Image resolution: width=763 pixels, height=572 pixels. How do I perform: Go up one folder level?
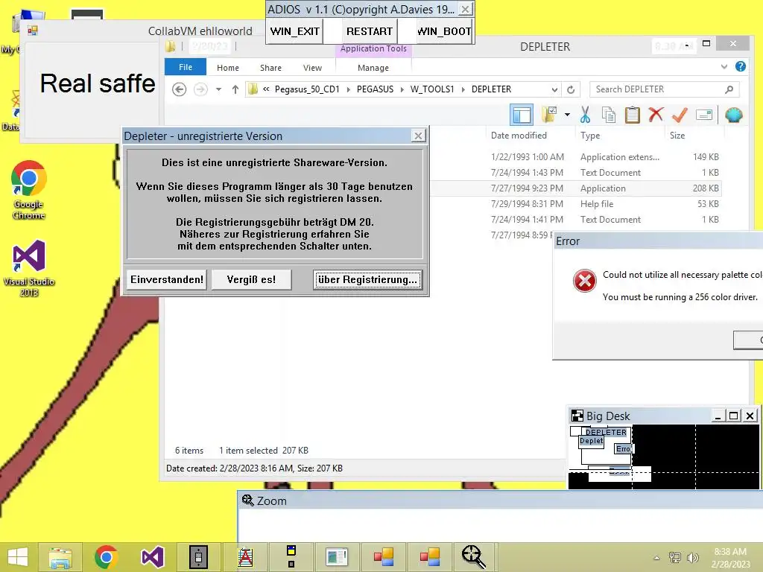point(235,89)
